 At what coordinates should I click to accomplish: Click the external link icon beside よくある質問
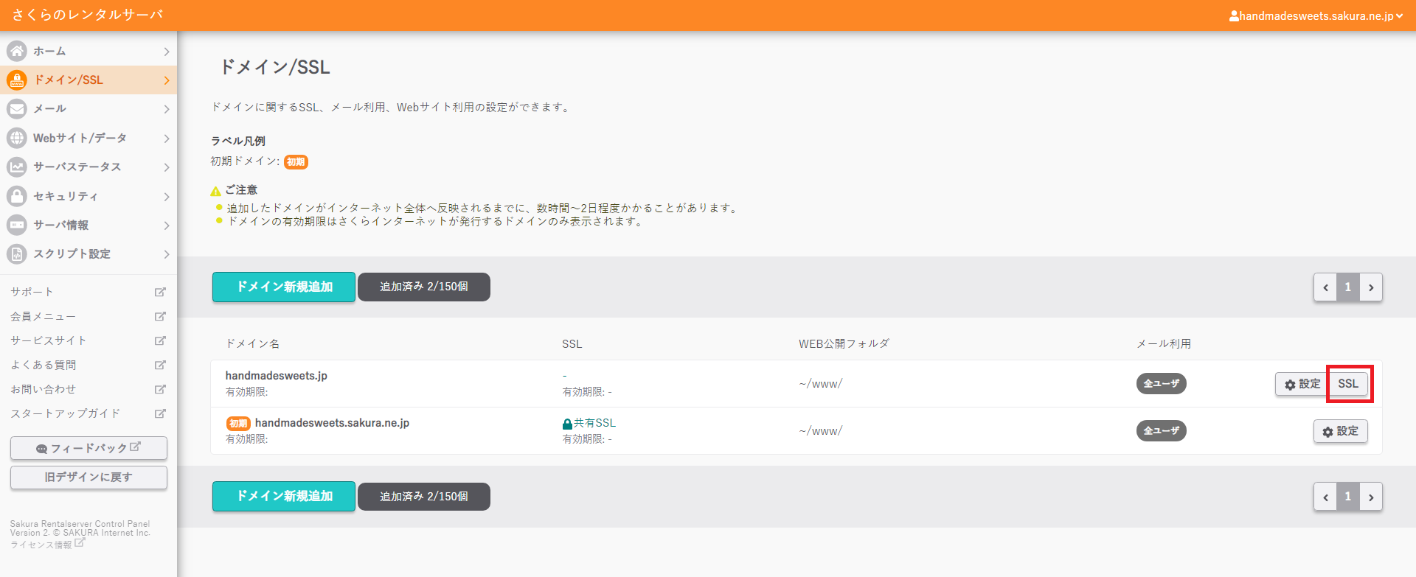[x=160, y=365]
